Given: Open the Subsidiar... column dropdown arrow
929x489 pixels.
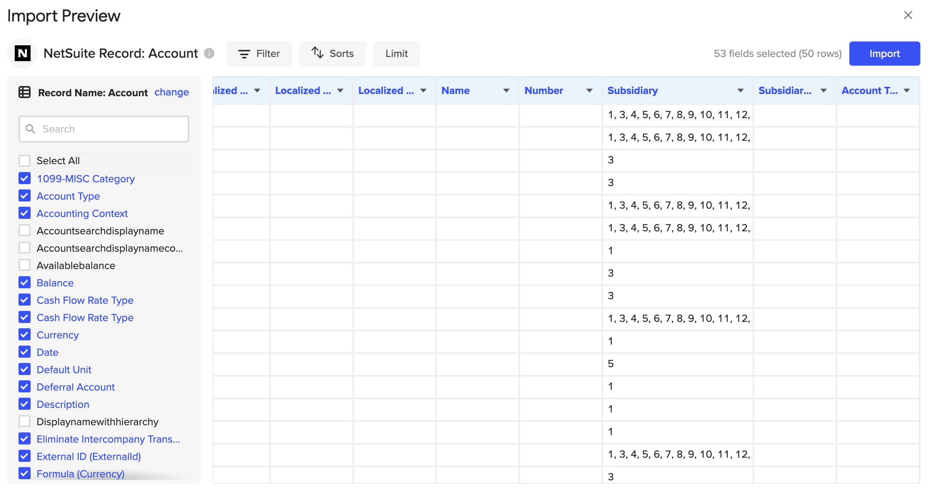Looking at the screenshot, I should point(824,91).
